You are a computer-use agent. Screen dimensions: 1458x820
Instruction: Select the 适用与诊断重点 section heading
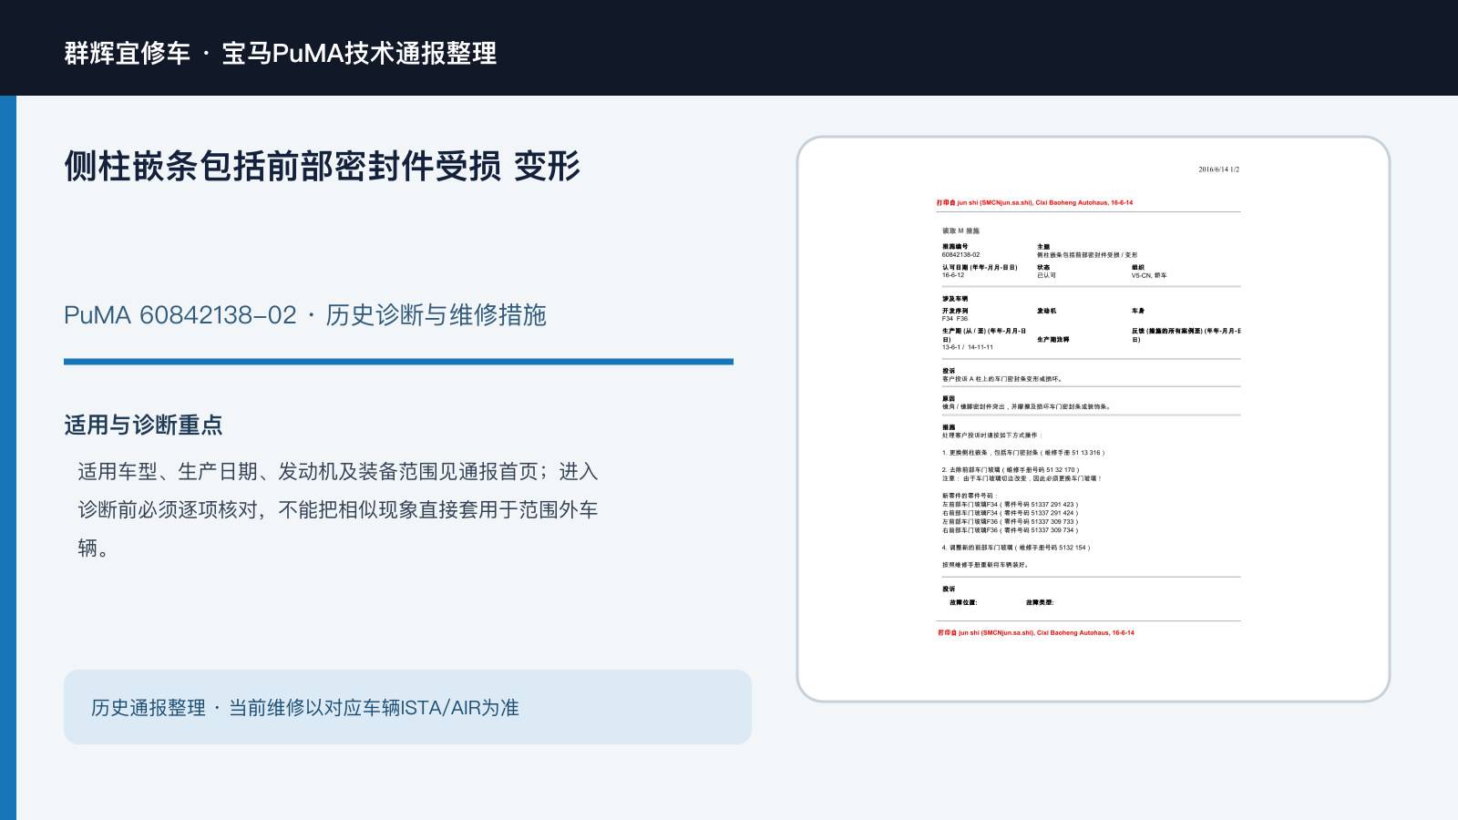[x=143, y=425]
